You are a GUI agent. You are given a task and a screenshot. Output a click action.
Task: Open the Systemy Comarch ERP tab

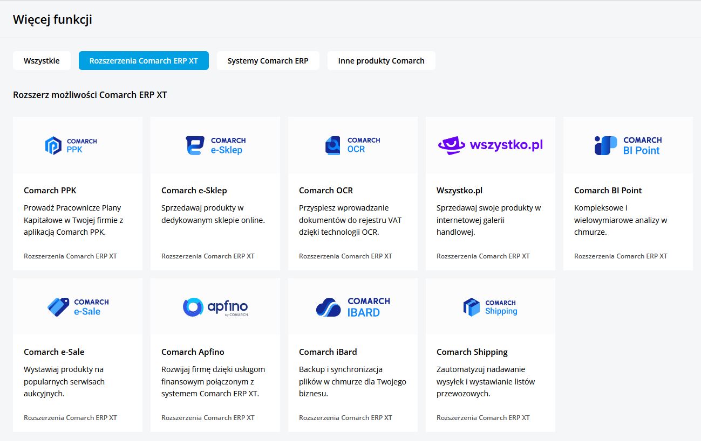pos(268,61)
